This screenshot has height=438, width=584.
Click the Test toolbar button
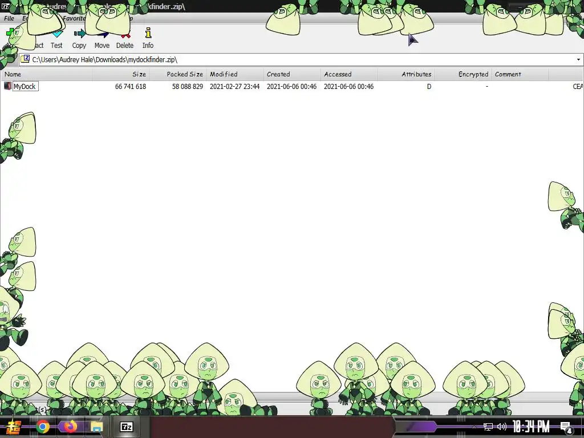point(56,38)
